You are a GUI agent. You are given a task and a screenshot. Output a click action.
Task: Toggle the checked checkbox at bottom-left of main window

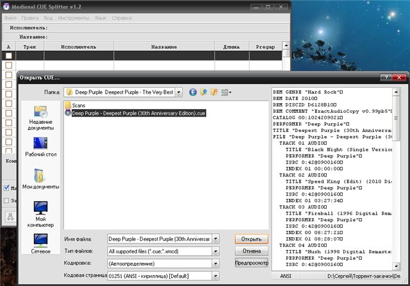(6, 188)
